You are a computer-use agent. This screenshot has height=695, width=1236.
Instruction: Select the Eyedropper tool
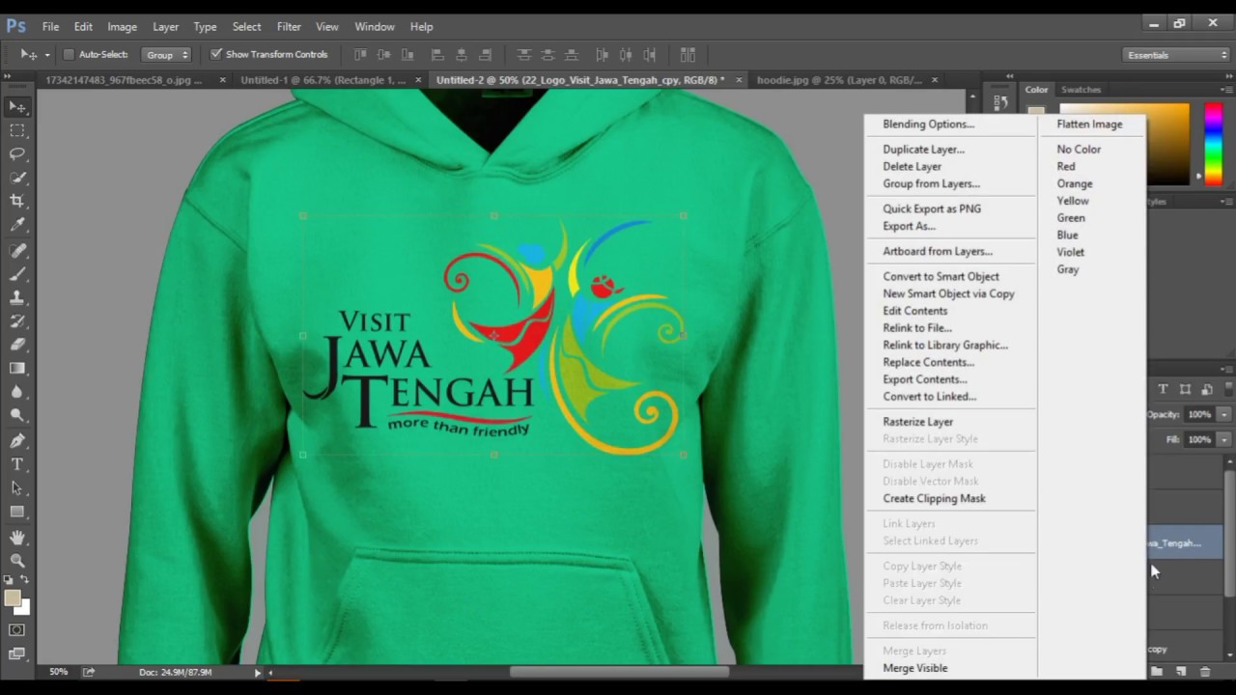[17, 225]
